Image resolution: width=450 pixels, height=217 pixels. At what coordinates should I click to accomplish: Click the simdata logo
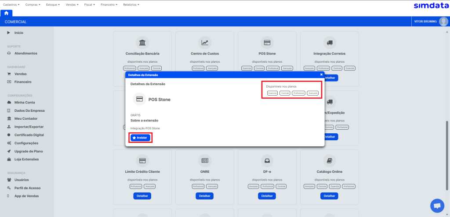pyautogui.click(x=432, y=5)
